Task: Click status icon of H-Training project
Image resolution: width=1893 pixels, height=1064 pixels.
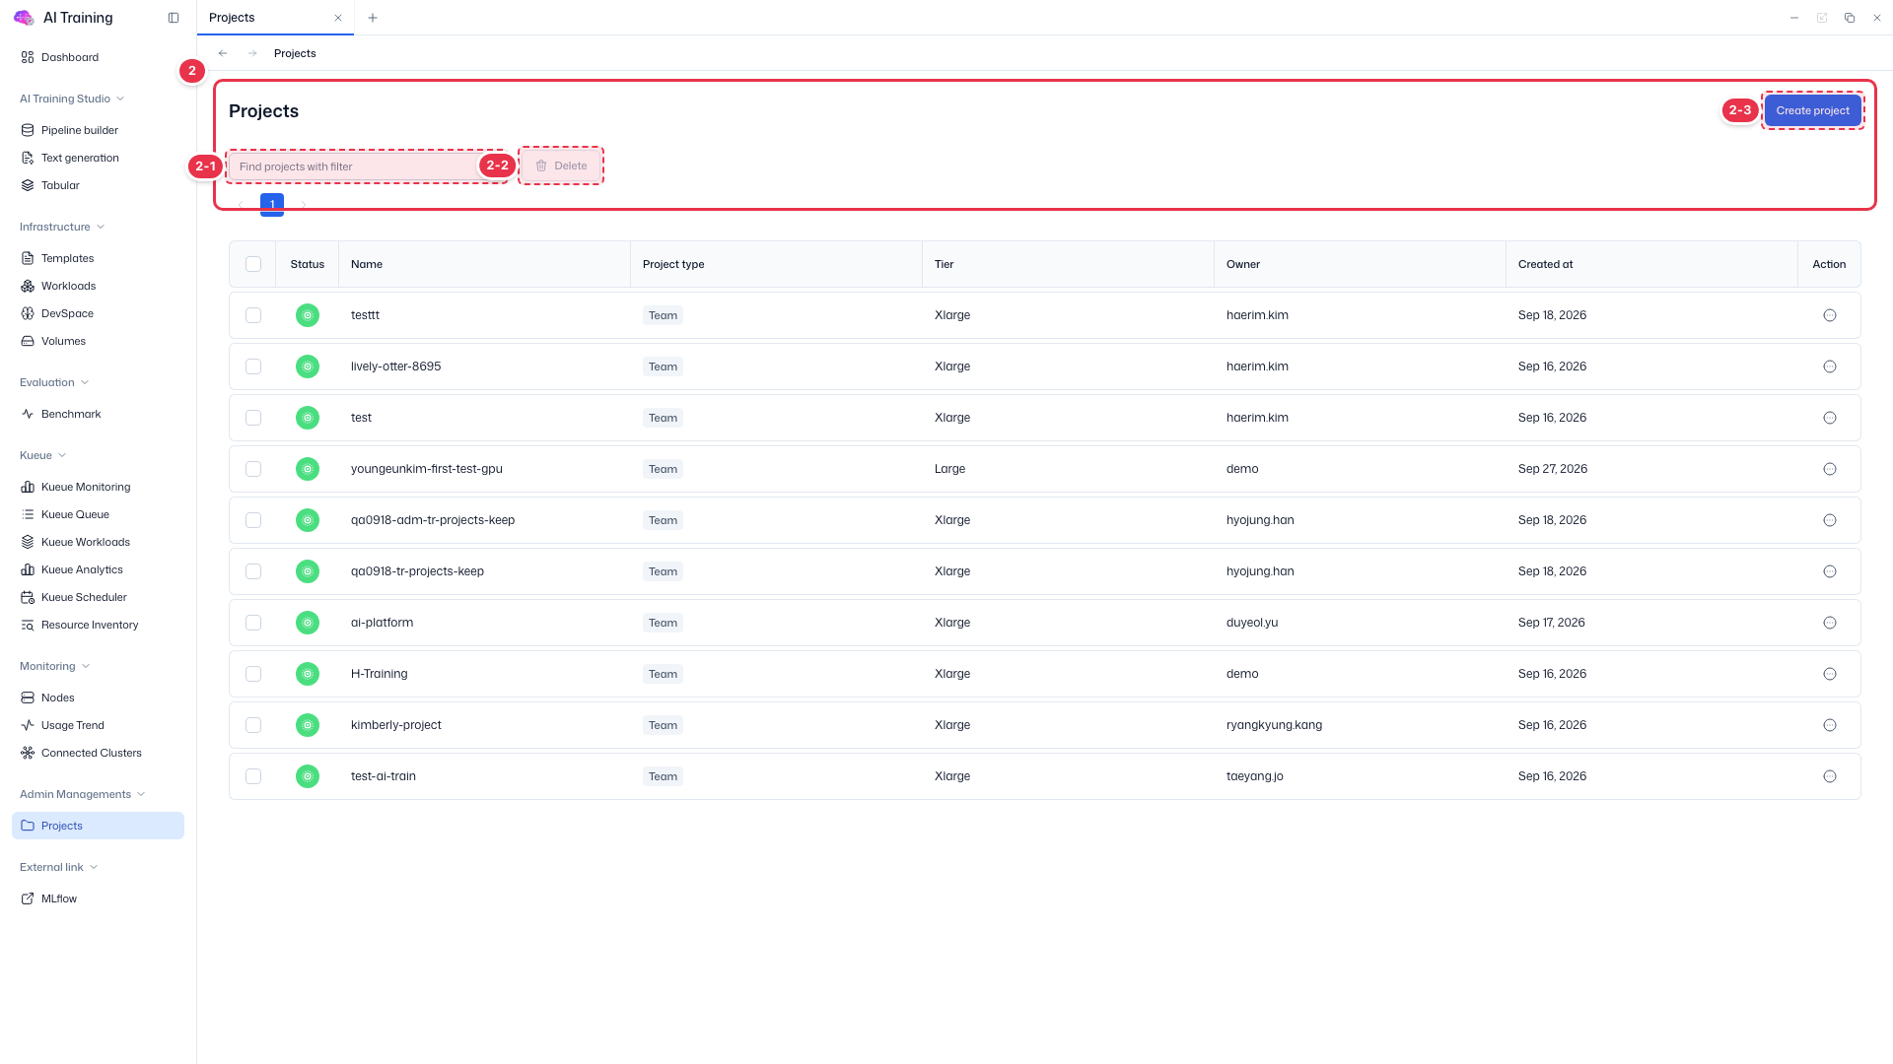Action: (x=308, y=674)
